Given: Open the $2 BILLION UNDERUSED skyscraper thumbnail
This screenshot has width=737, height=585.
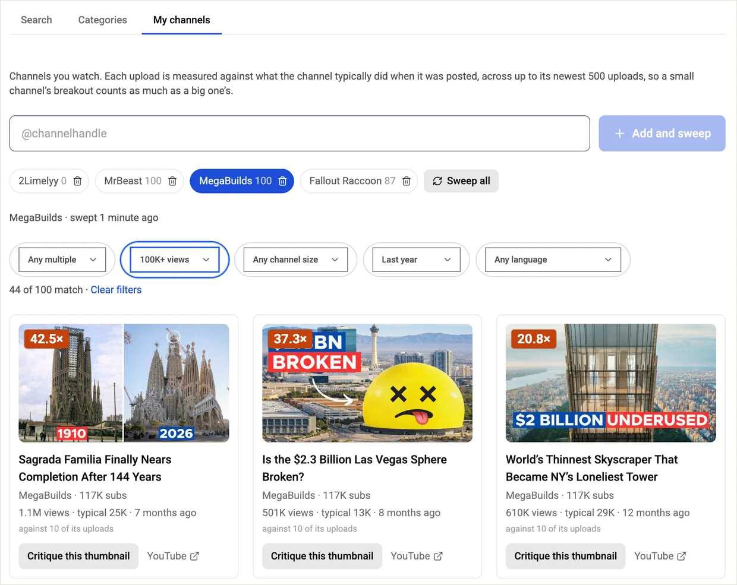Looking at the screenshot, I should click(611, 383).
